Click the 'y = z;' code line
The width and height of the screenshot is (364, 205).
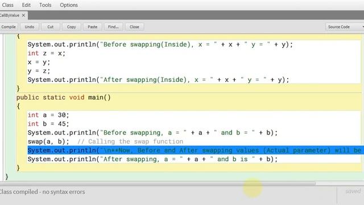click(39, 71)
